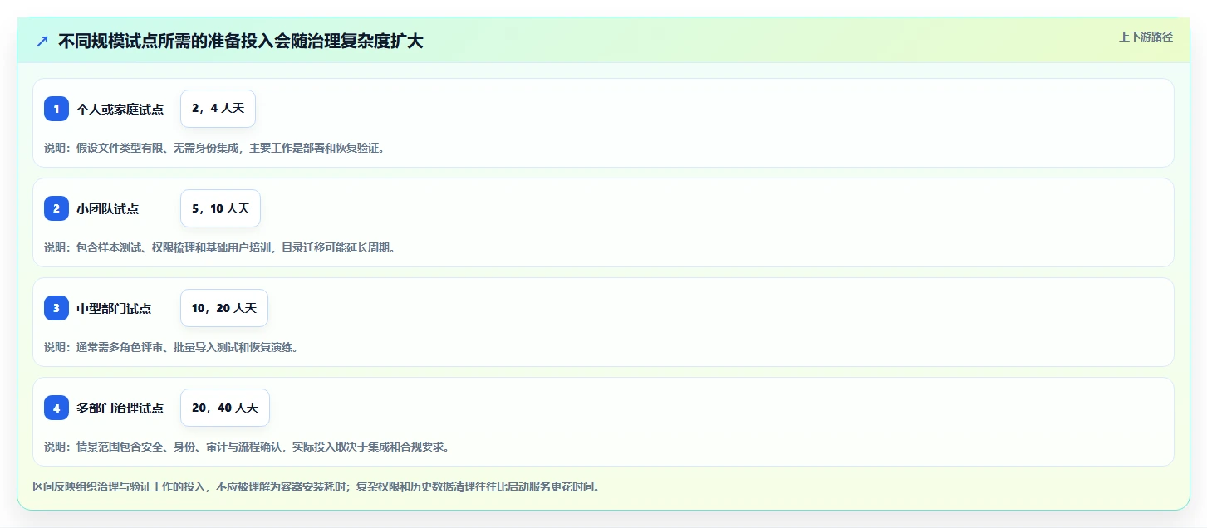The image size is (1207, 528).
Task: Click the heading 不同规模试点所需的准备投入会随治理复杂度扩大
Action: tap(241, 41)
